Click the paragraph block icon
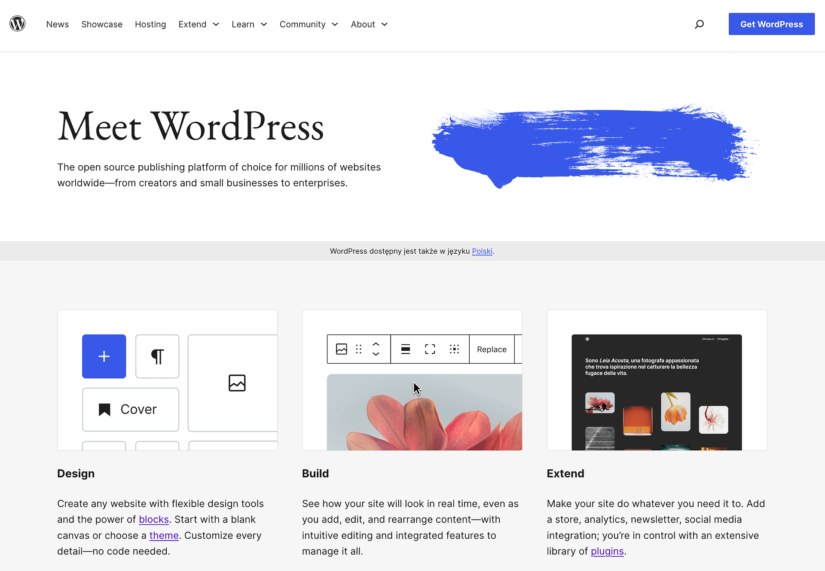The width and height of the screenshot is (825, 571). (157, 355)
